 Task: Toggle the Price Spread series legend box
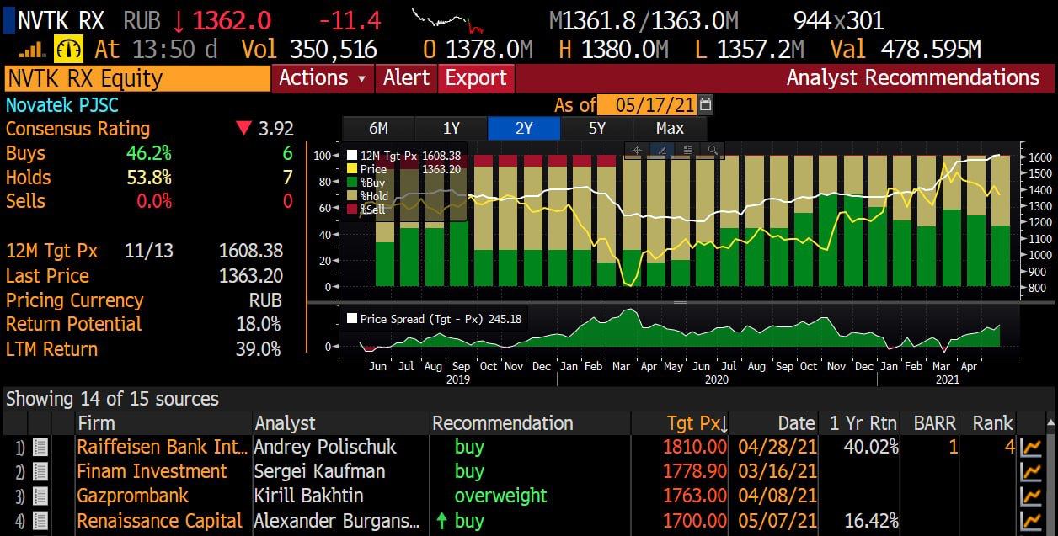tap(352, 319)
